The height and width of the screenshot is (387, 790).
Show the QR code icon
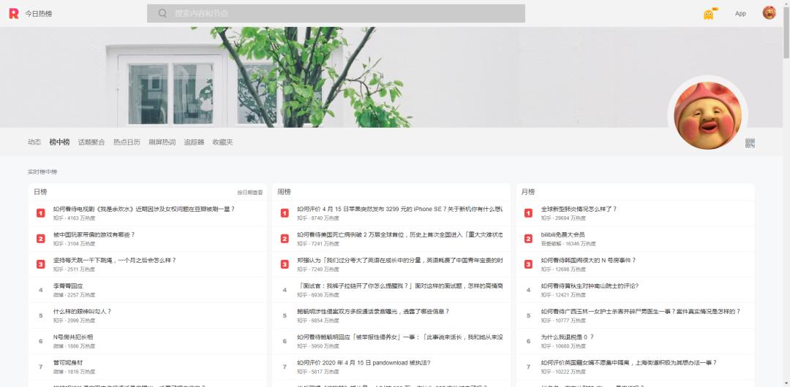[x=750, y=143]
